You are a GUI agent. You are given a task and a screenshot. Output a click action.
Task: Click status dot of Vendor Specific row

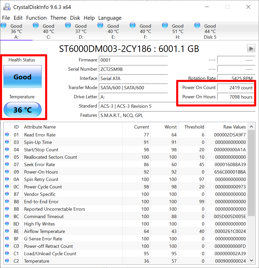click(7, 194)
